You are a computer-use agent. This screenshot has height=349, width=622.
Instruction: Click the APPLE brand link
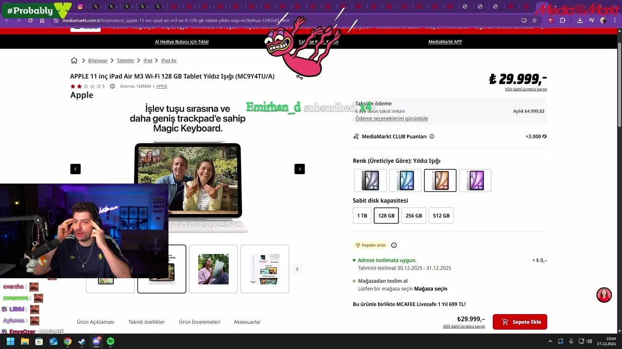161,86
